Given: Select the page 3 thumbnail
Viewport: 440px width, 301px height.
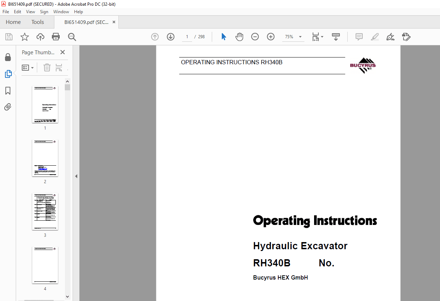Looking at the screenshot, I should (45, 211).
